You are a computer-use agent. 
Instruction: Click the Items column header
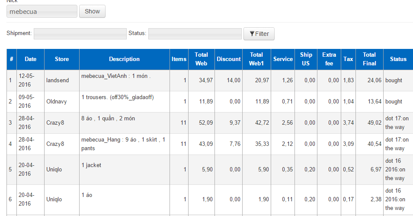coord(179,59)
